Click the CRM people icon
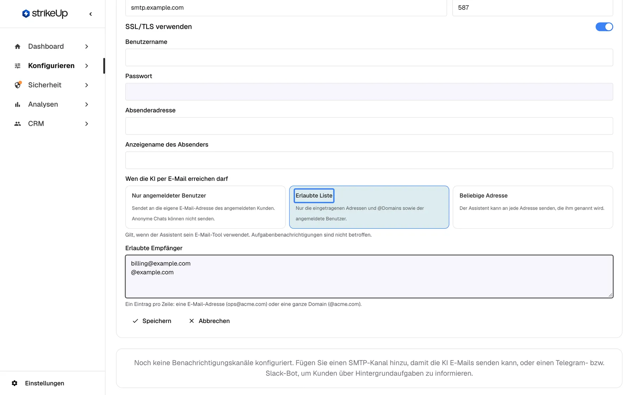633x395 pixels. click(x=18, y=124)
